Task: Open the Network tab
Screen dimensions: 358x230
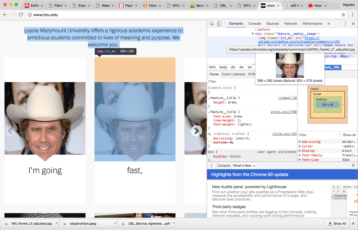Action: point(291,24)
